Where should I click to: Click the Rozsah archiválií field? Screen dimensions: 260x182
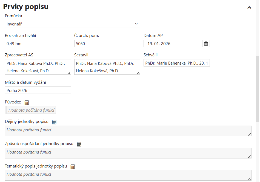[38, 44]
